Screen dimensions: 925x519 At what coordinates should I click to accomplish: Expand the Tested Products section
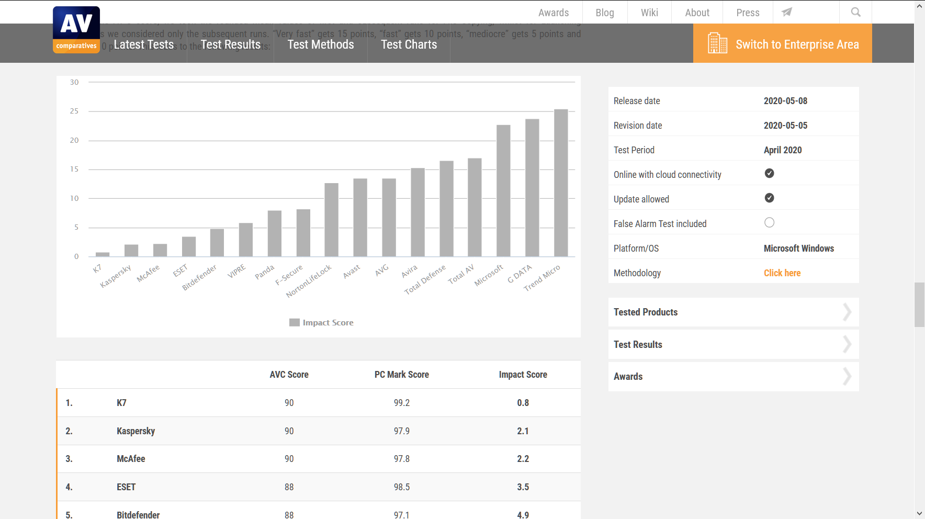coord(734,312)
